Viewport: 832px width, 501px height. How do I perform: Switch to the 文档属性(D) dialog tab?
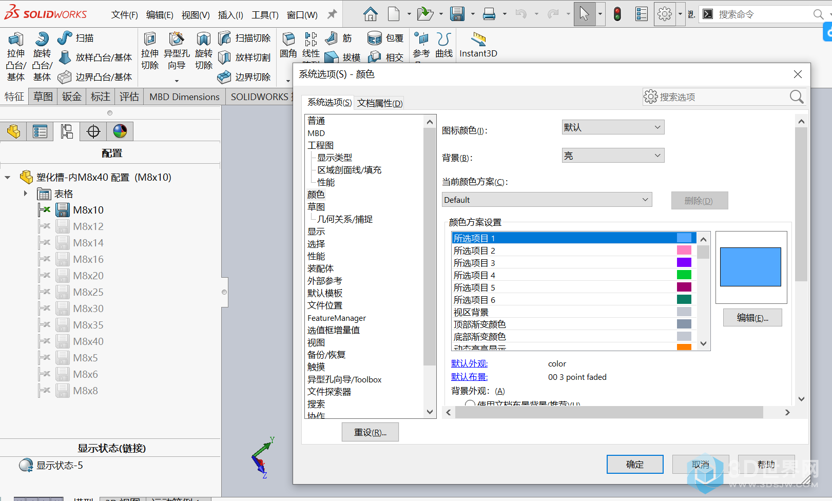(x=380, y=103)
